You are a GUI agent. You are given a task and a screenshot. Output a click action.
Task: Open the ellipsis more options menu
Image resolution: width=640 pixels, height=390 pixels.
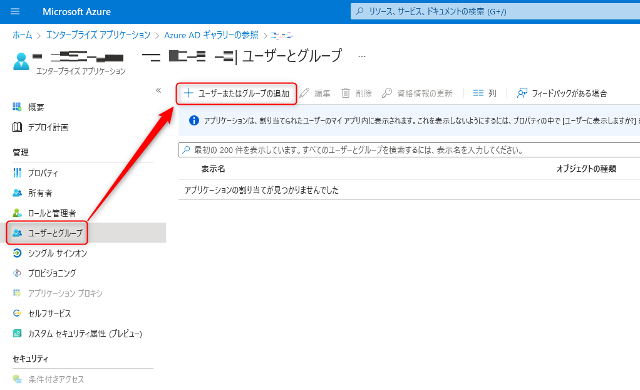pos(361,56)
